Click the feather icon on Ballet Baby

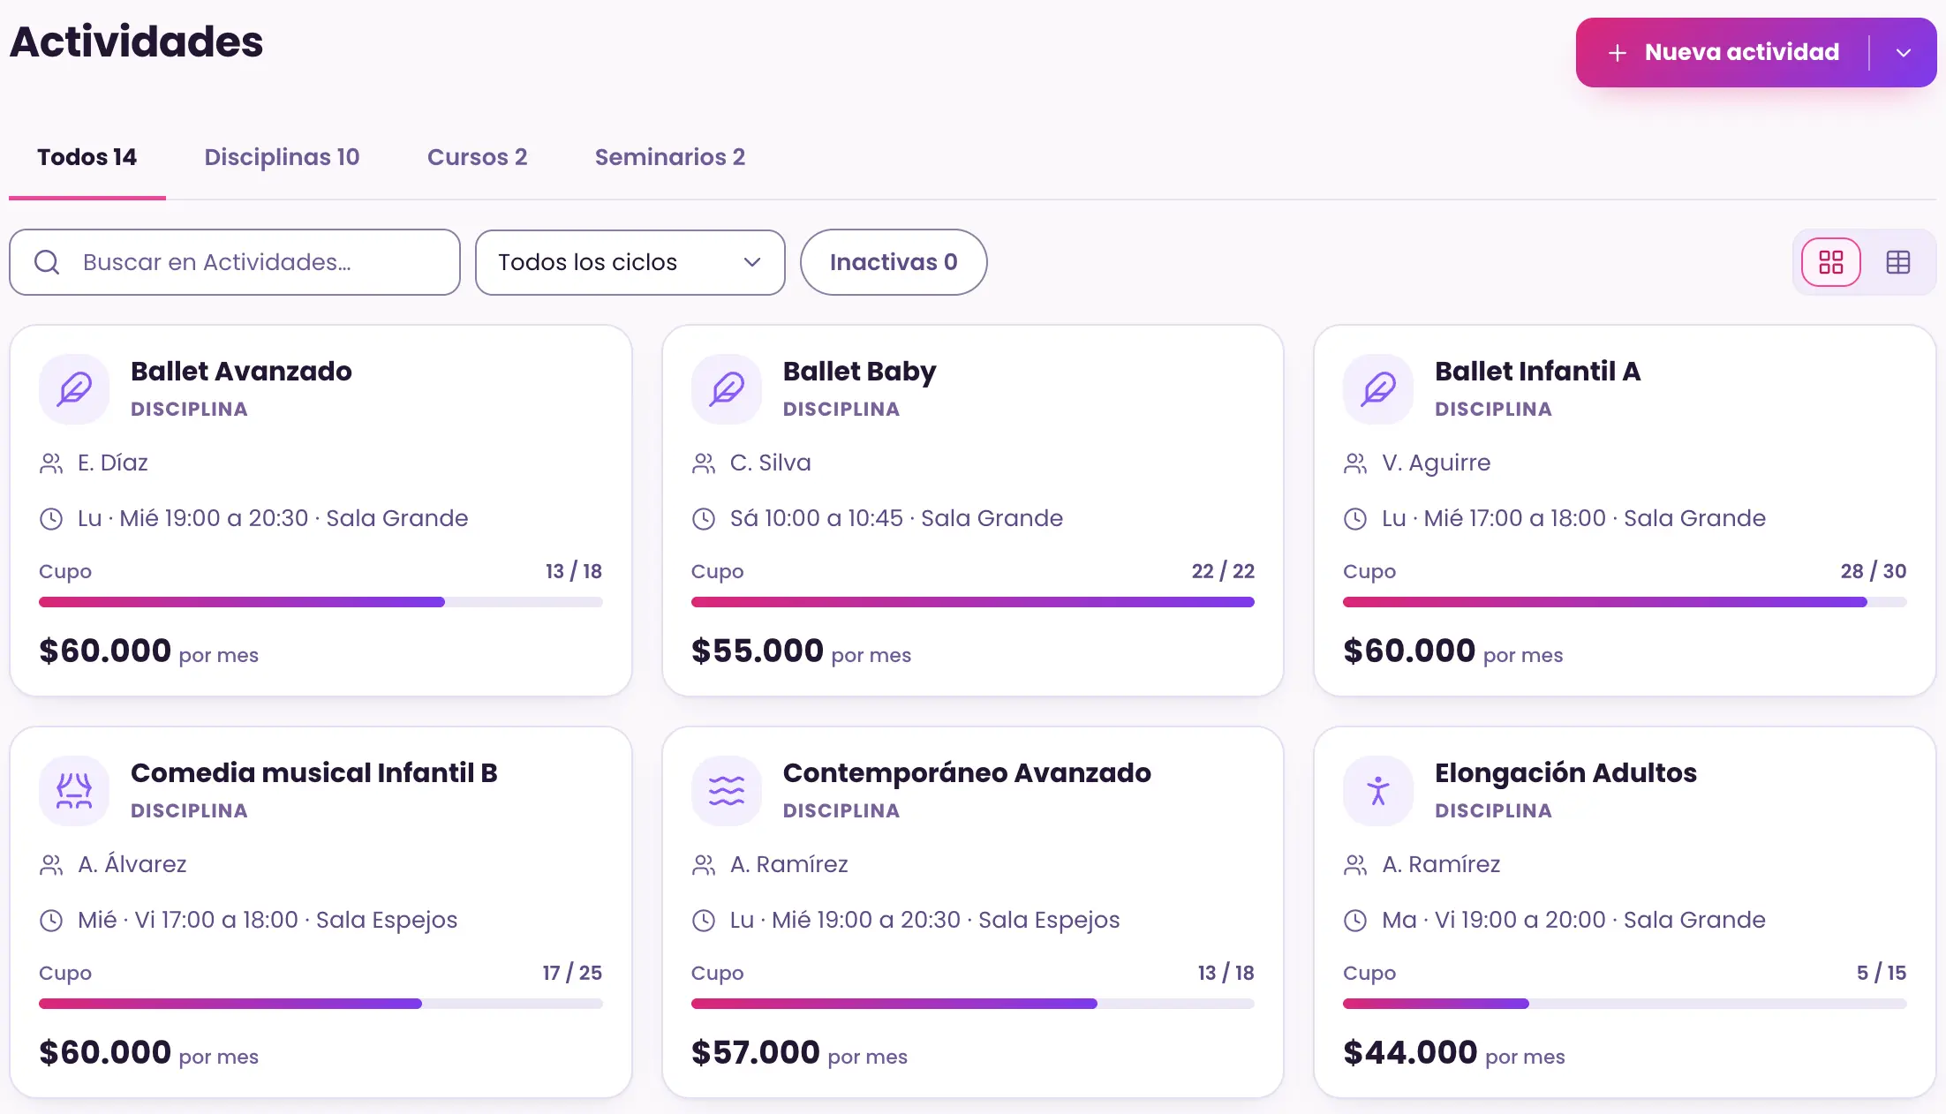click(x=727, y=389)
